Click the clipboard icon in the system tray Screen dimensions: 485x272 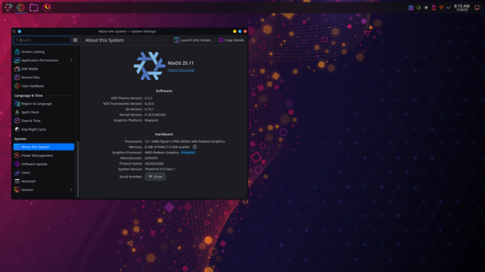[411, 8]
